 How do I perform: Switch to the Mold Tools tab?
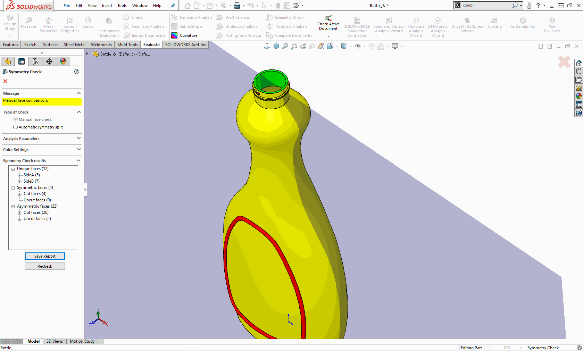[x=127, y=44]
